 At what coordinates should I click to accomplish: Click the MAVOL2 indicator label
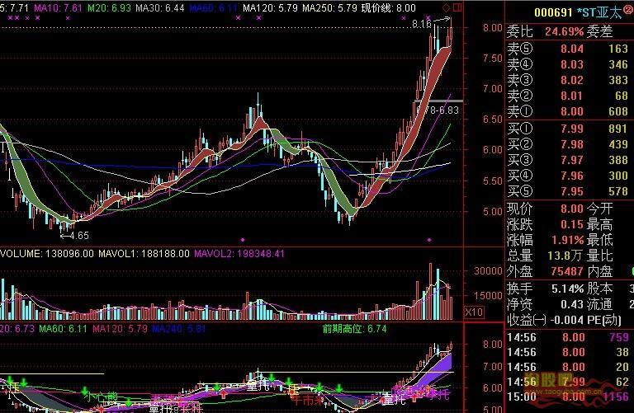[239, 254]
